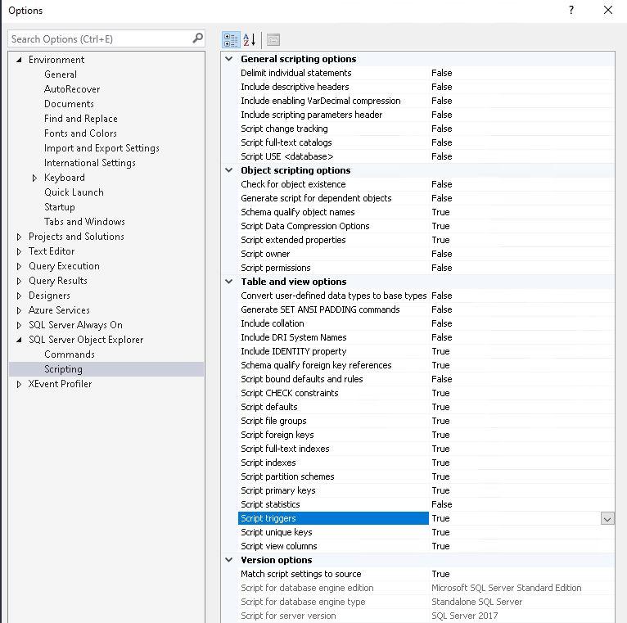Collapse the General scripting options section
Screen dimensions: 627x623
coord(229,59)
